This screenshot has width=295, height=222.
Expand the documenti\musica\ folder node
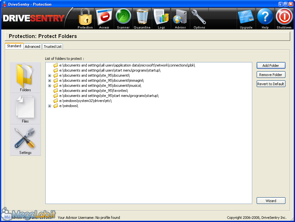coord(49,86)
